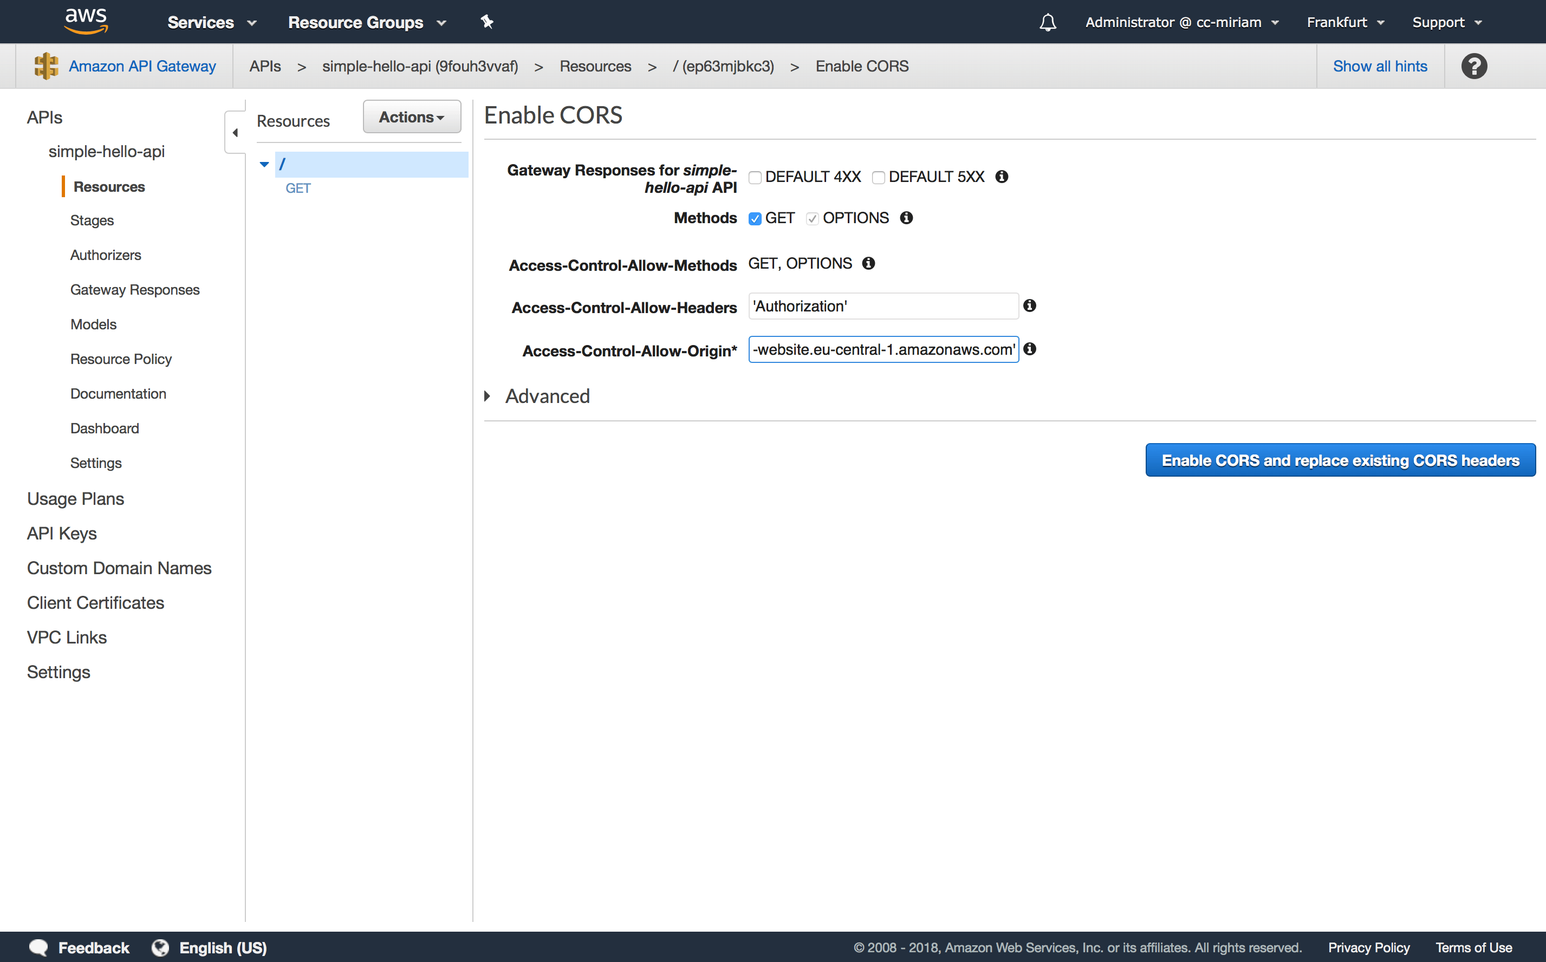Enable the DEFAULT 5XX checkbox
Screen dimensions: 1546x962
878,178
